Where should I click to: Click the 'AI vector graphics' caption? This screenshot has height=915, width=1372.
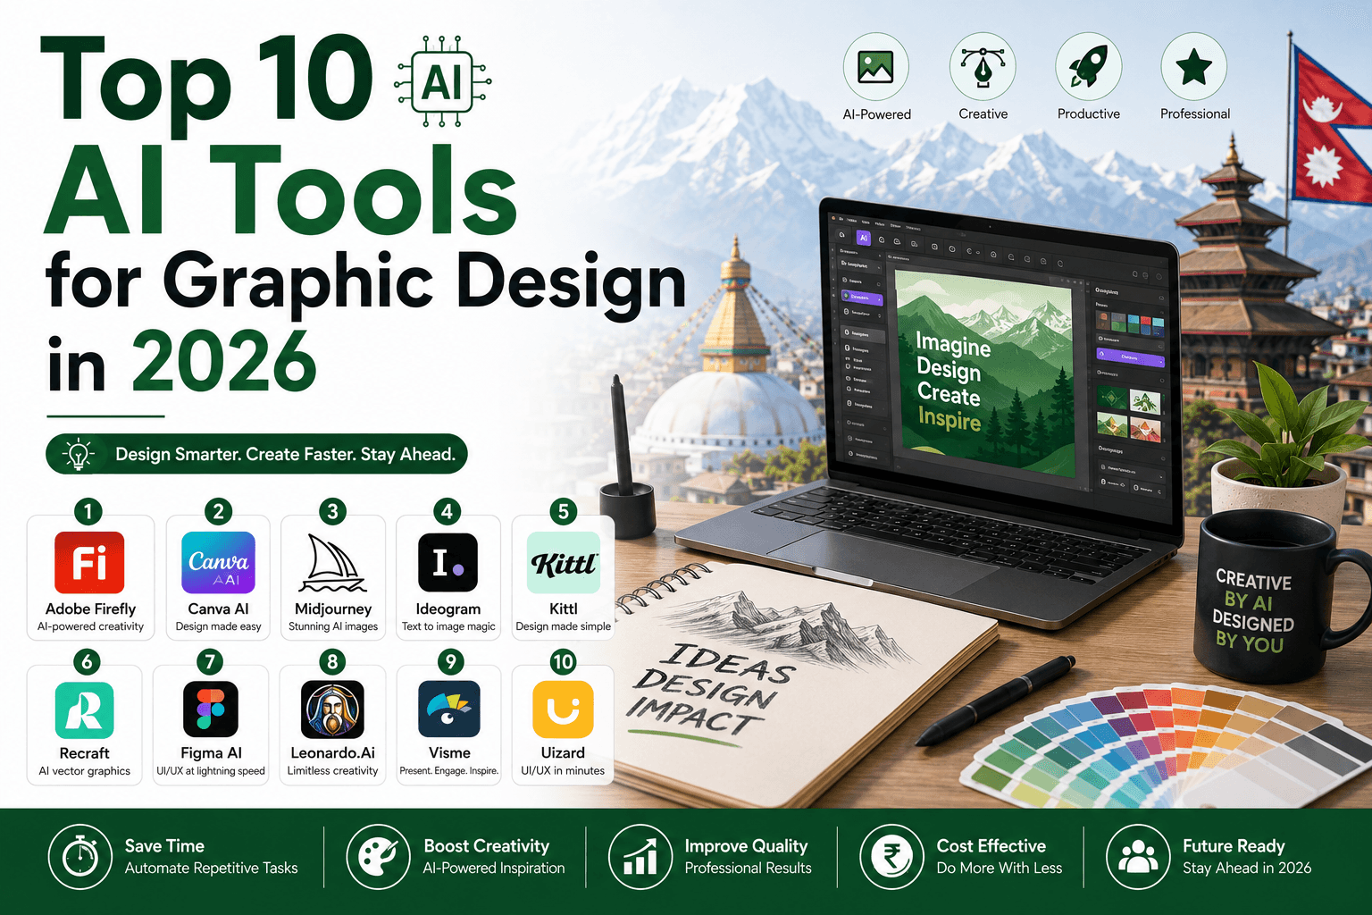tap(84, 771)
